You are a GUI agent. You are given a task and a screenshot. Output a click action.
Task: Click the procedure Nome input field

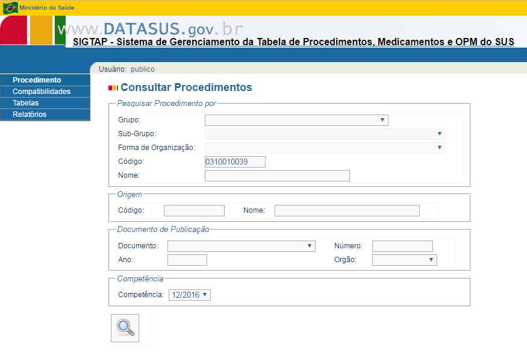pos(277,175)
